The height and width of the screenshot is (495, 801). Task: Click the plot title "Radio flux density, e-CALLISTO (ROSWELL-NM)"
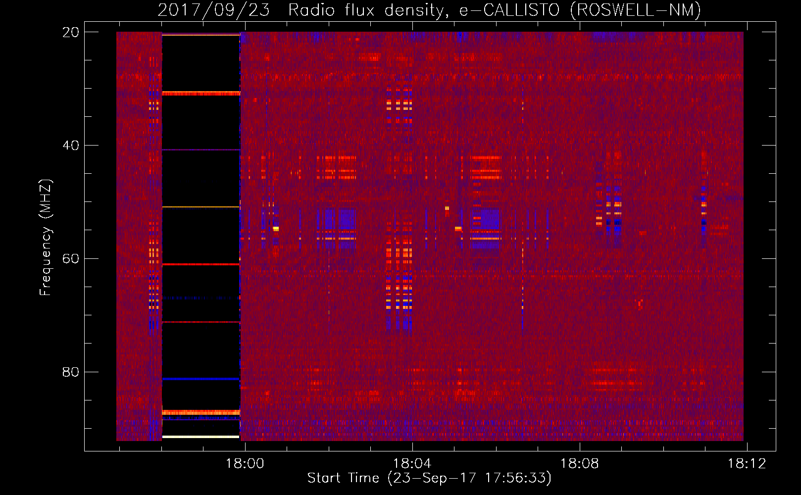pos(494,10)
